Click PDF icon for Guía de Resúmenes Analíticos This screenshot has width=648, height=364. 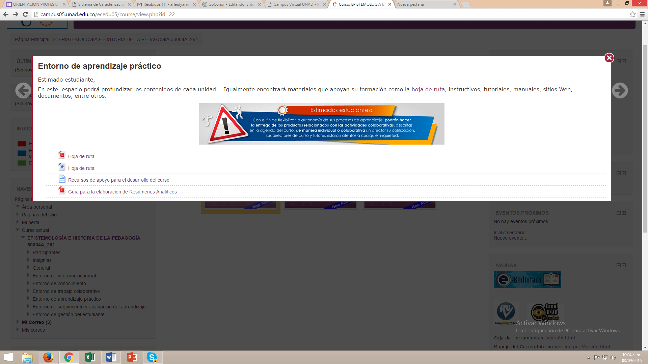click(62, 190)
